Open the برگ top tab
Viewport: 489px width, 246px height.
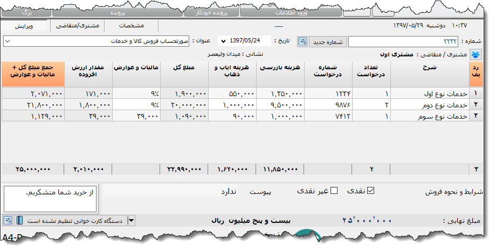pos(27,13)
